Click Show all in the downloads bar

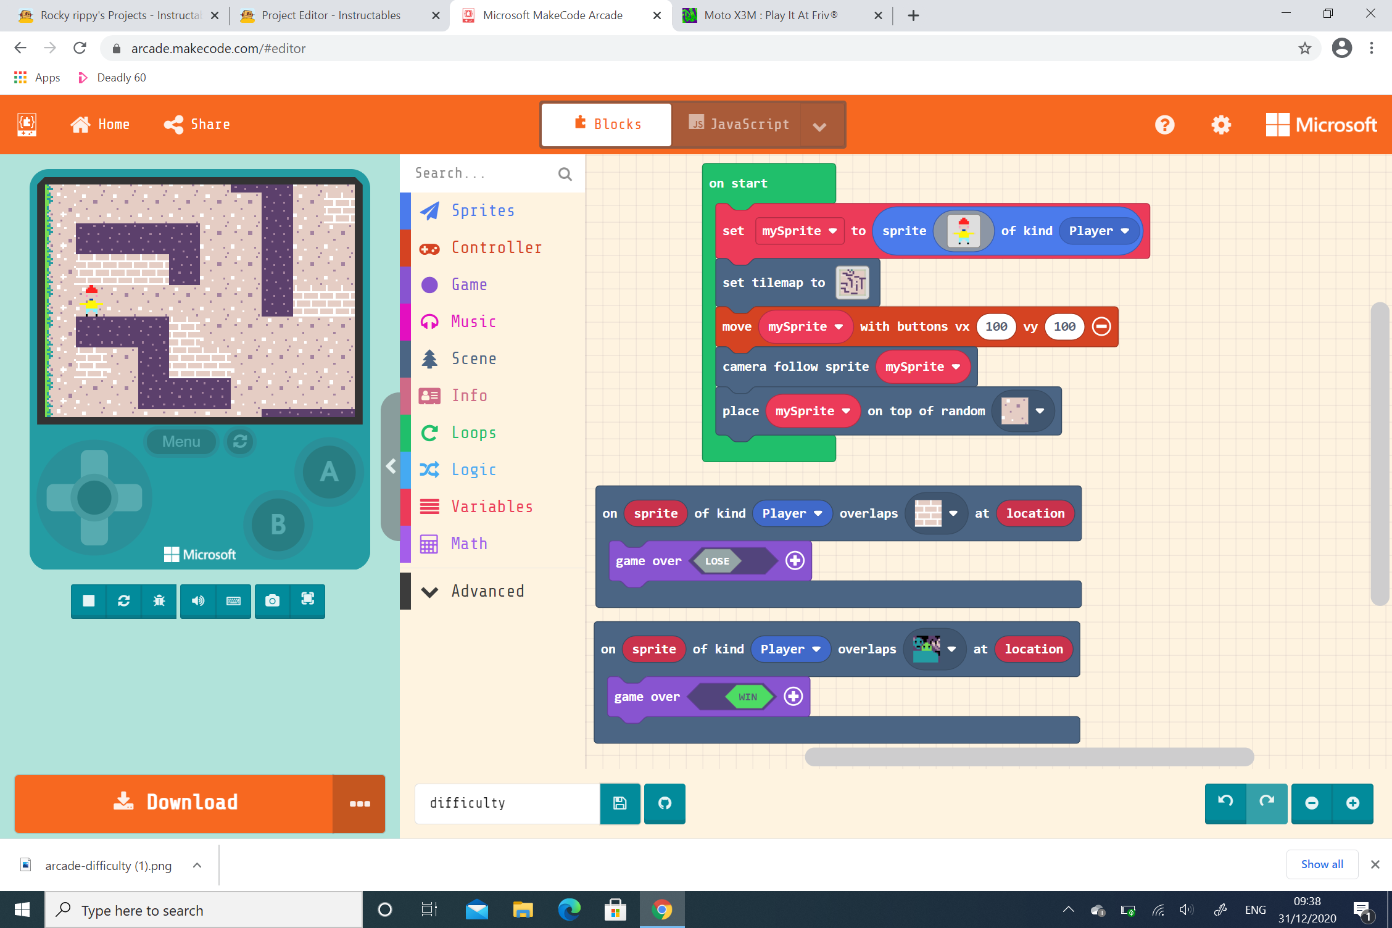pyautogui.click(x=1322, y=864)
